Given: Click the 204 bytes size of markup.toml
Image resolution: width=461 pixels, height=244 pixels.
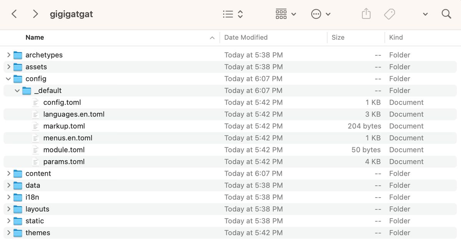Looking at the screenshot, I should (x=364, y=126).
